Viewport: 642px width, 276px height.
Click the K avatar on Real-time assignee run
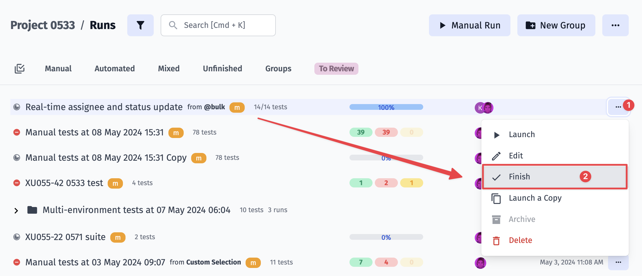point(479,108)
